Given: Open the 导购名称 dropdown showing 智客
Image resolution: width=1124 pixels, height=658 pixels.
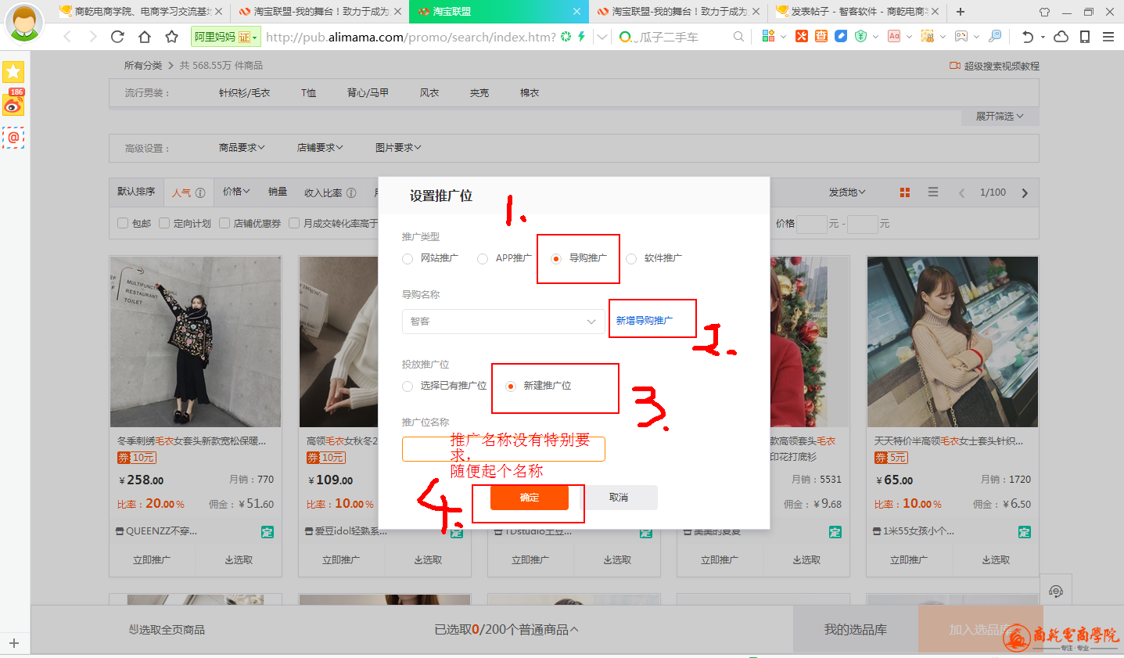Looking at the screenshot, I should (503, 322).
